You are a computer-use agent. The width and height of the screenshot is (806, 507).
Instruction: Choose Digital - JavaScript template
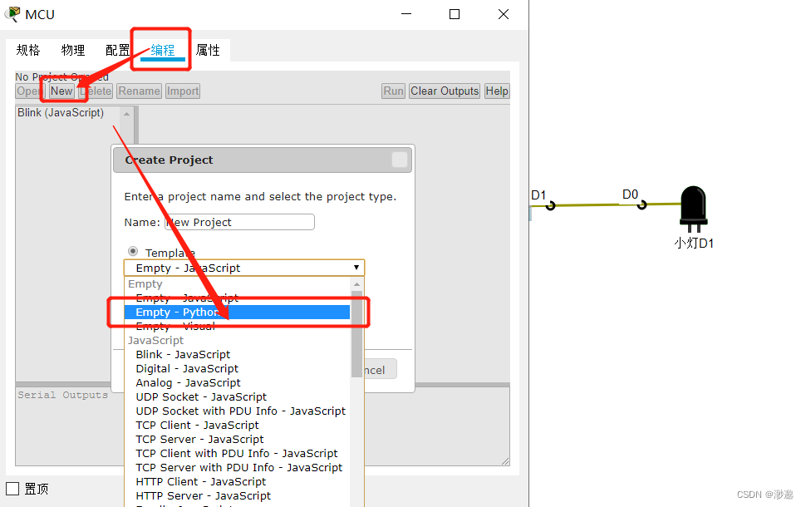[x=237, y=369]
